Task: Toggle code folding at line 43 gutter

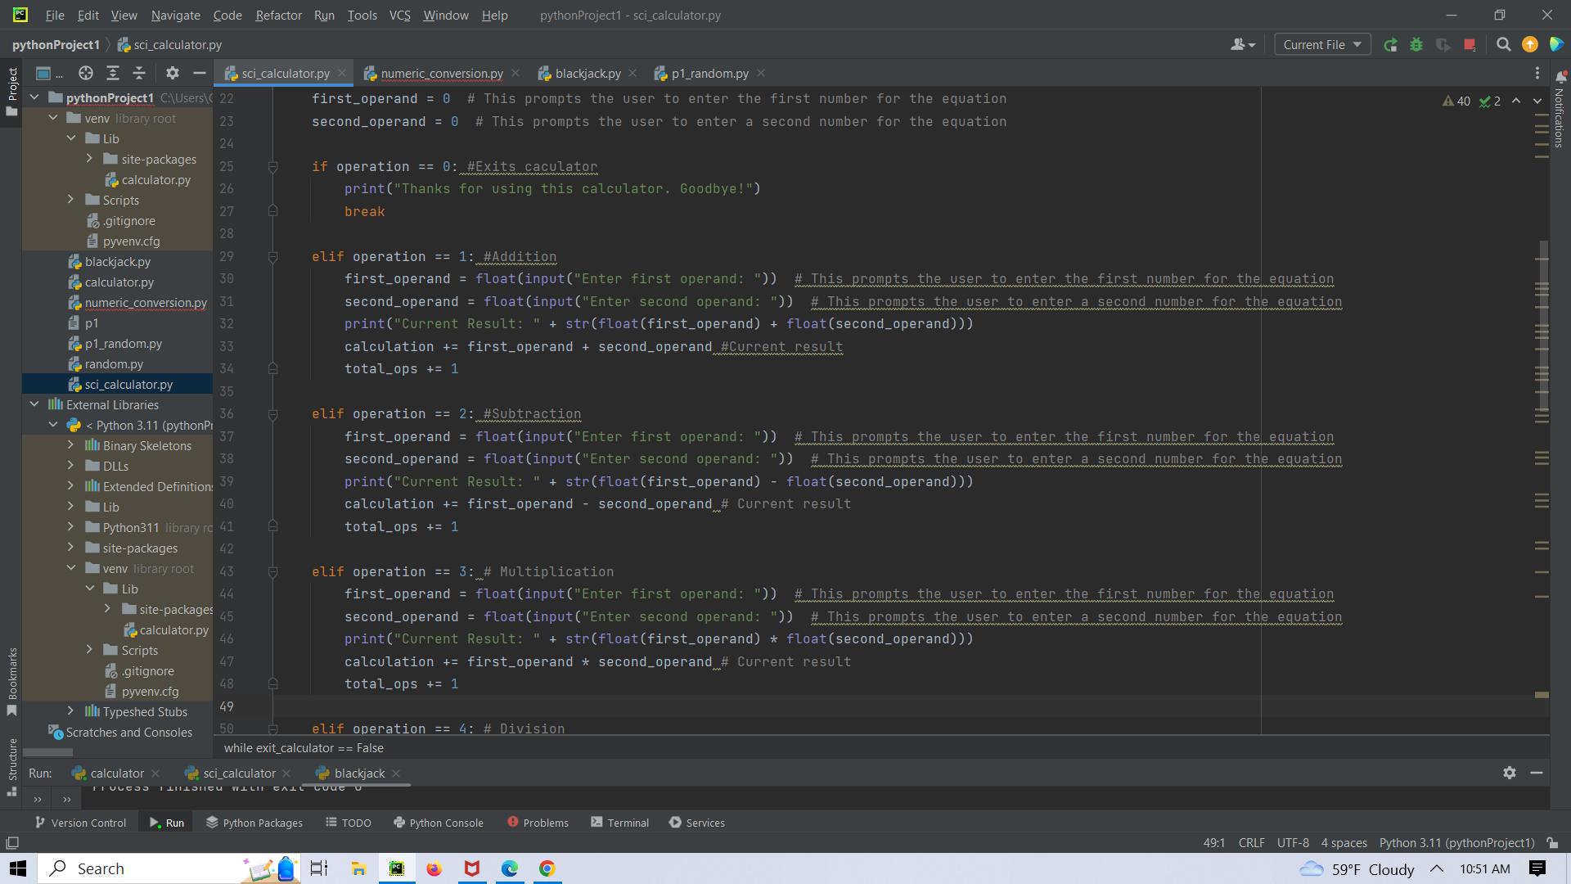Action: coord(272,572)
